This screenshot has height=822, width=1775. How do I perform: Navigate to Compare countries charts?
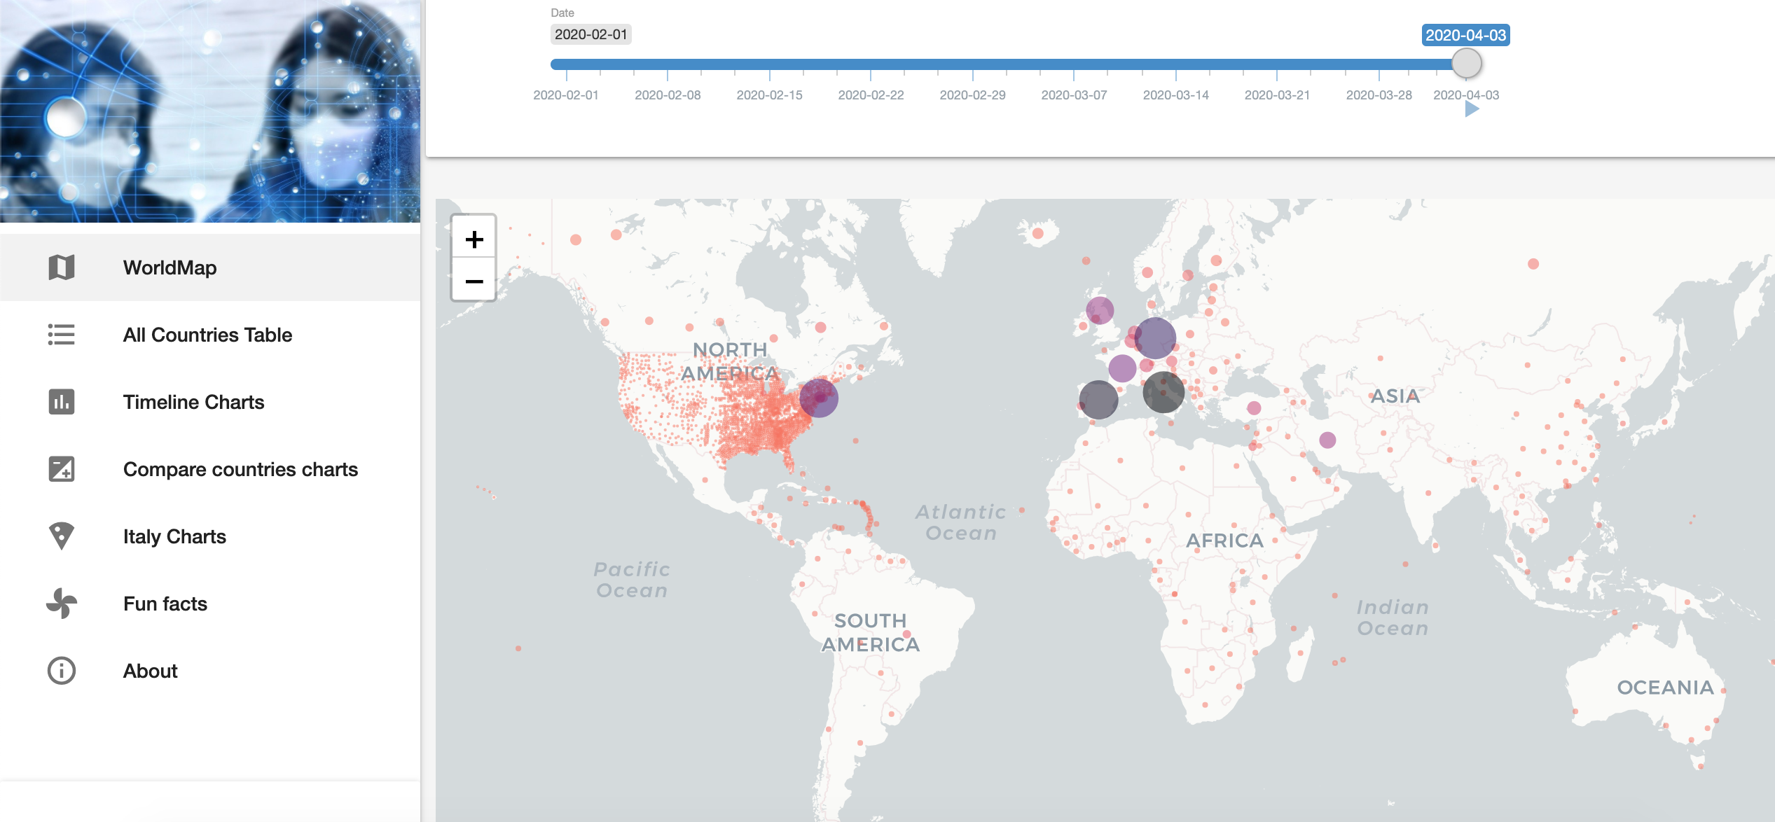[240, 469]
